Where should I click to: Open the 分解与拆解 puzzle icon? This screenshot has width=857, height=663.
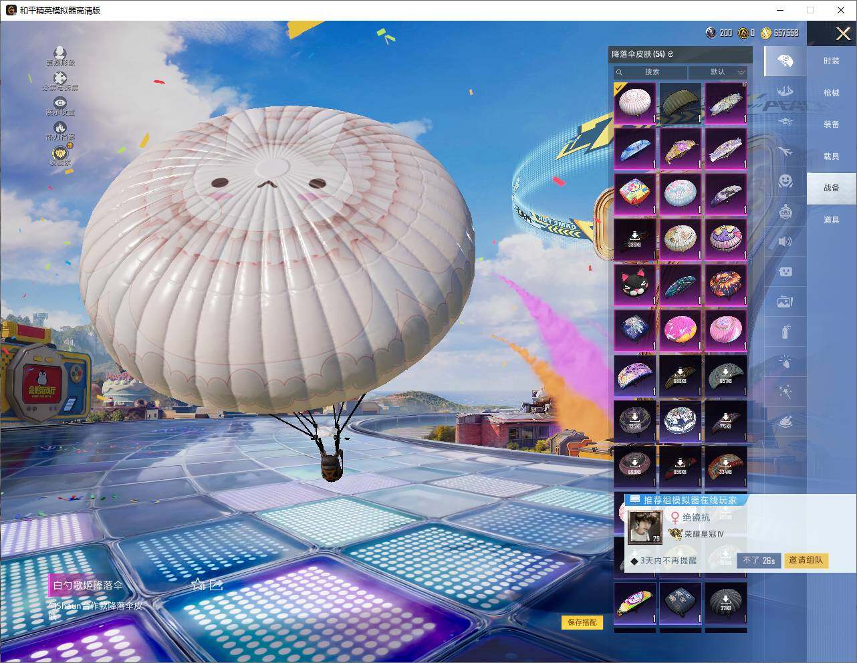60,78
